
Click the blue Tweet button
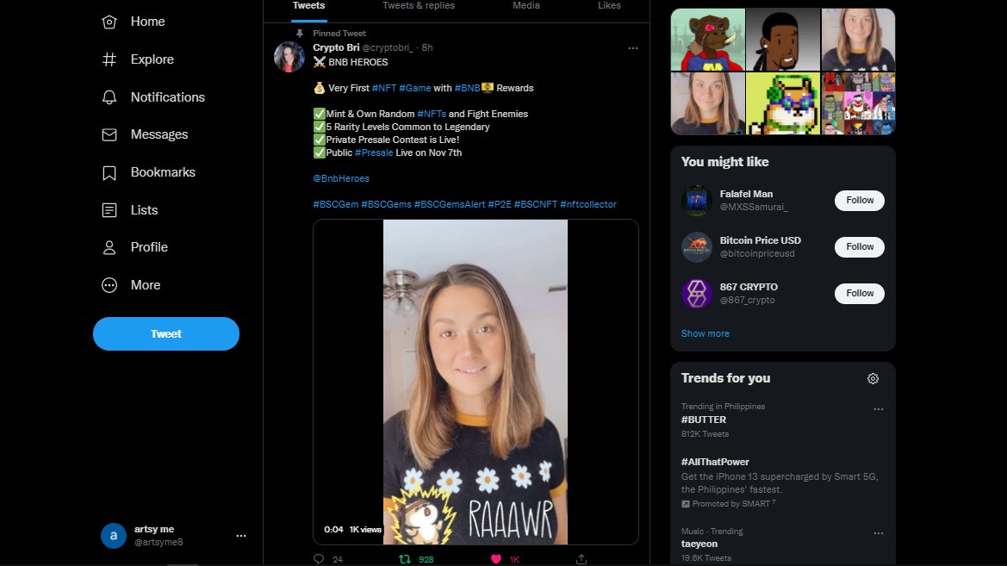pos(166,334)
